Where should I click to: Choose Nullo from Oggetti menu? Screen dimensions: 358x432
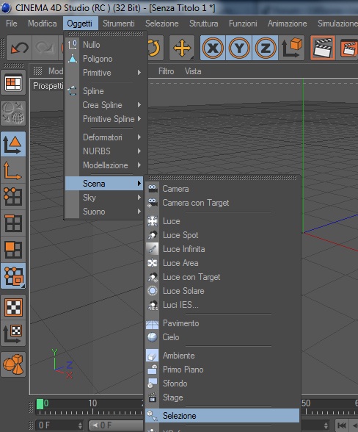[x=104, y=45]
